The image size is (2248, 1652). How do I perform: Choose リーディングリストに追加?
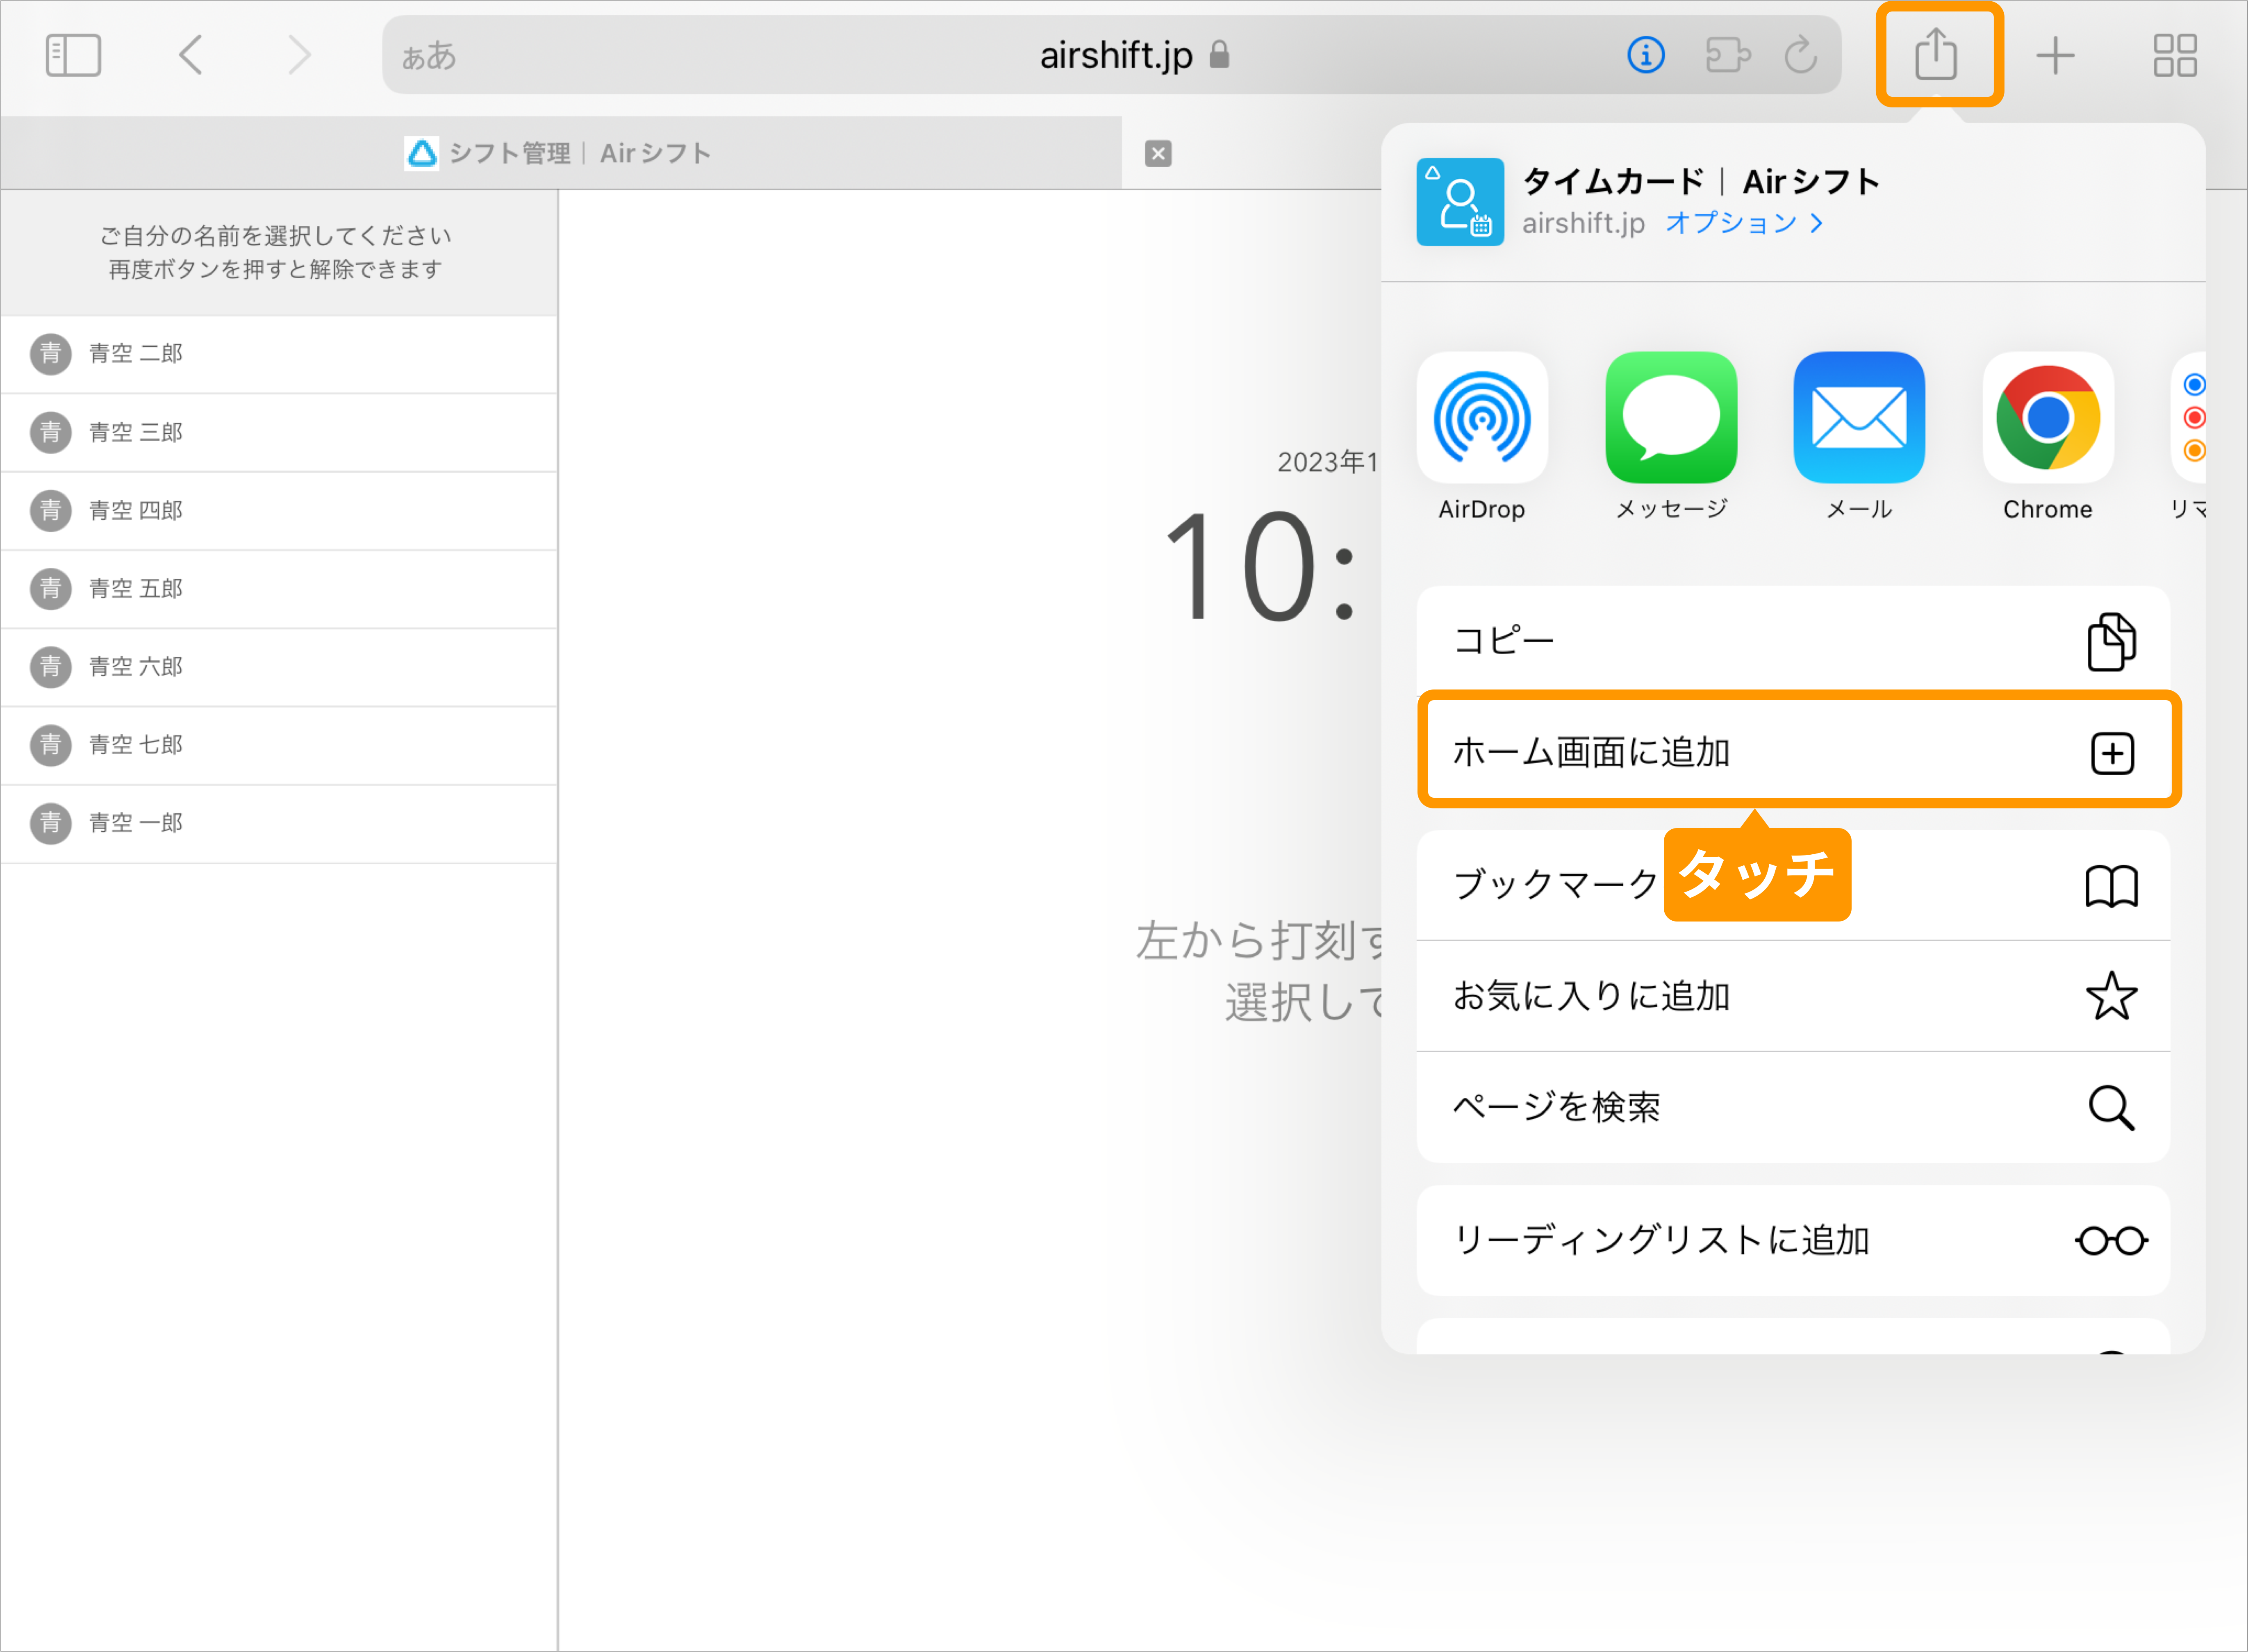point(1793,1240)
